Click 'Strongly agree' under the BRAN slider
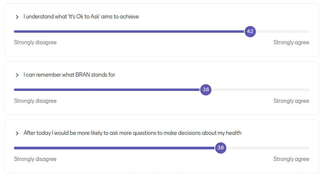The image size is (323, 177). coord(291,101)
